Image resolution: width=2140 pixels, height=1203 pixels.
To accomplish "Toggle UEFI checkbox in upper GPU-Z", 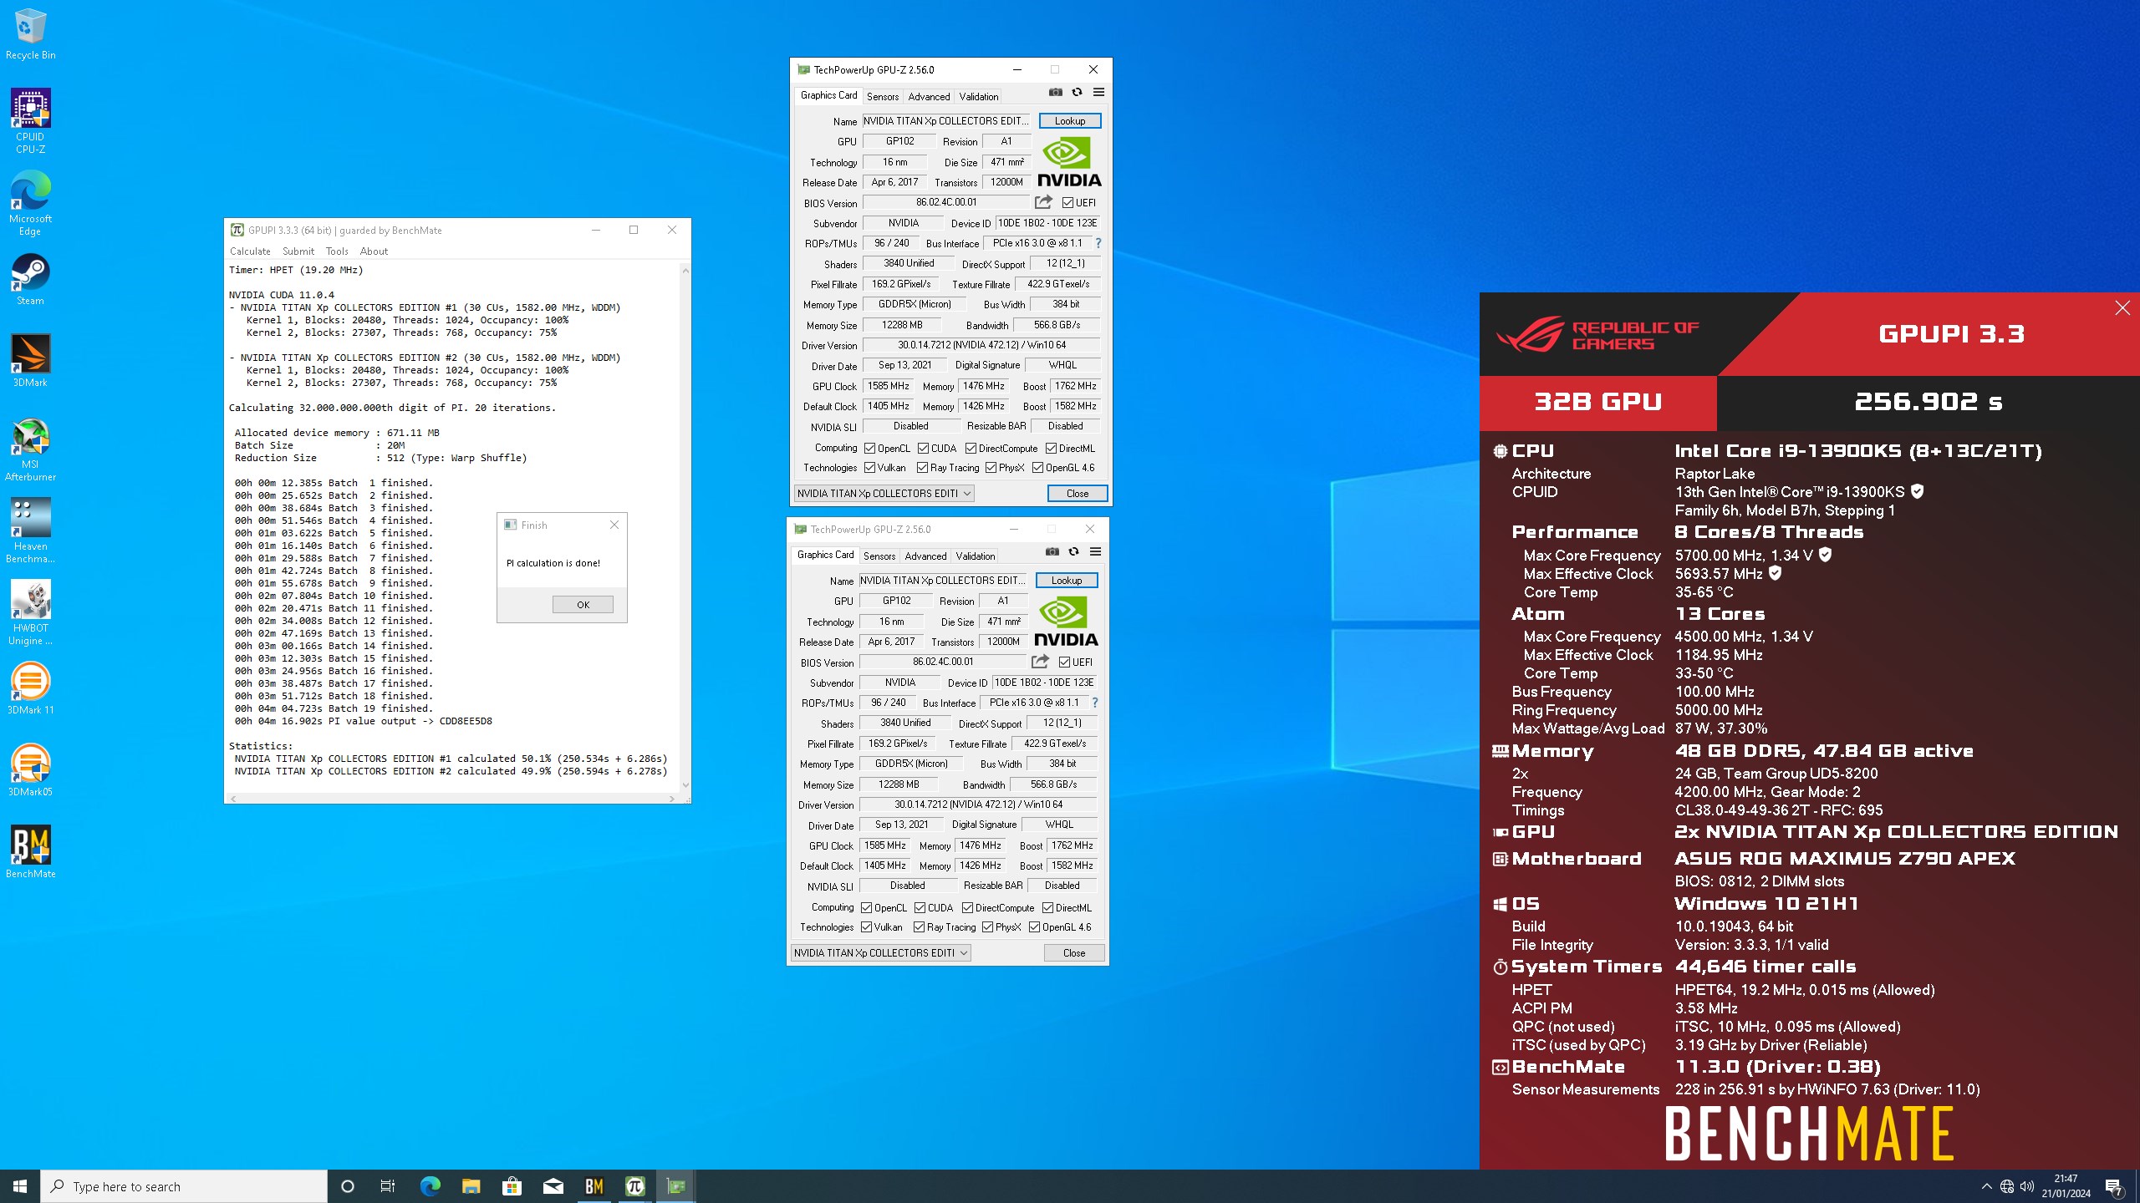I will (x=1067, y=203).
